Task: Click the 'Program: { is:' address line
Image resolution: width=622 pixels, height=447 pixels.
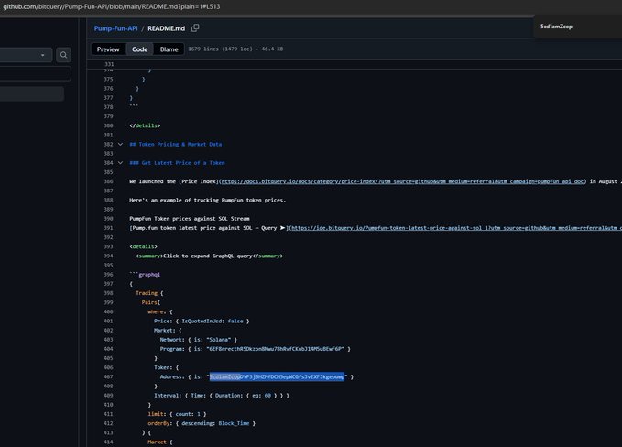Action: pyautogui.click(x=255, y=349)
